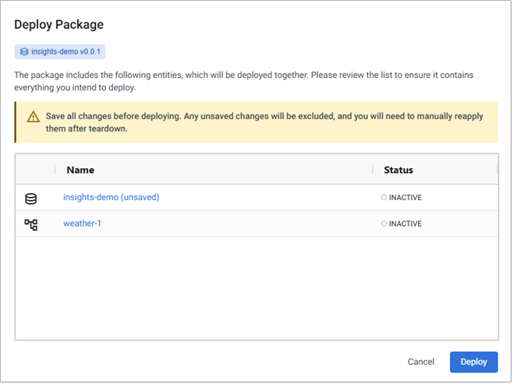Image resolution: width=513 pixels, height=384 pixels.
Task: Click the column divider left of Name
Action: pyautogui.click(x=55, y=170)
